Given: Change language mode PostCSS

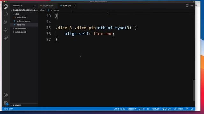Looking at the screenshot, I should click(156, 109).
